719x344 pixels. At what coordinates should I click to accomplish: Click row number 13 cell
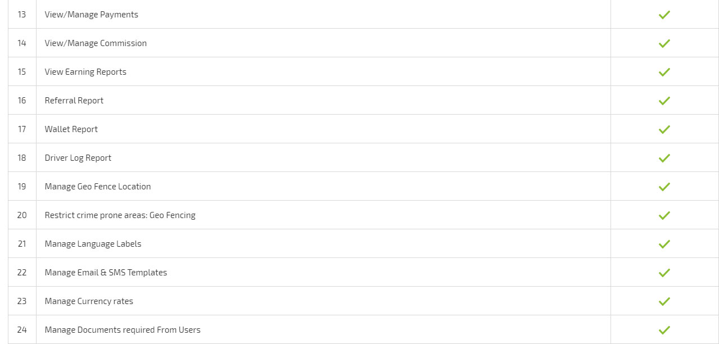(22, 15)
